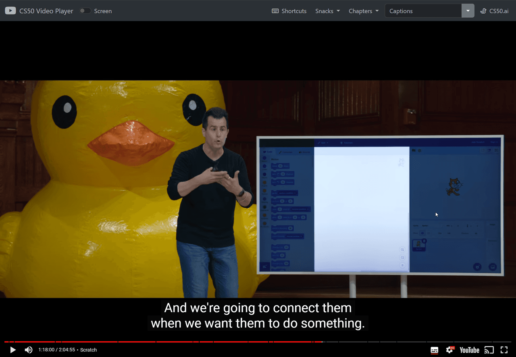This screenshot has width=516, height=357.
Task: Click the CS50 Video Player title text
Action: coord(46,11)
